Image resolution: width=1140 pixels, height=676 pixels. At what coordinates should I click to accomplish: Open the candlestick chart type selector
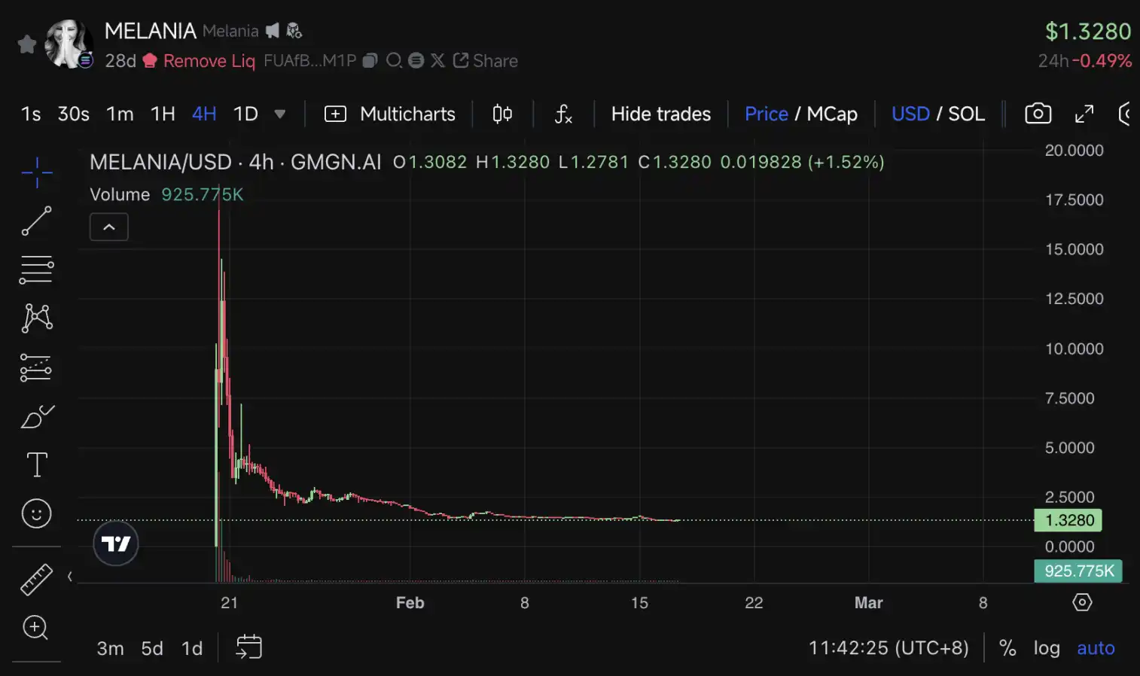[x=502, y=114]
